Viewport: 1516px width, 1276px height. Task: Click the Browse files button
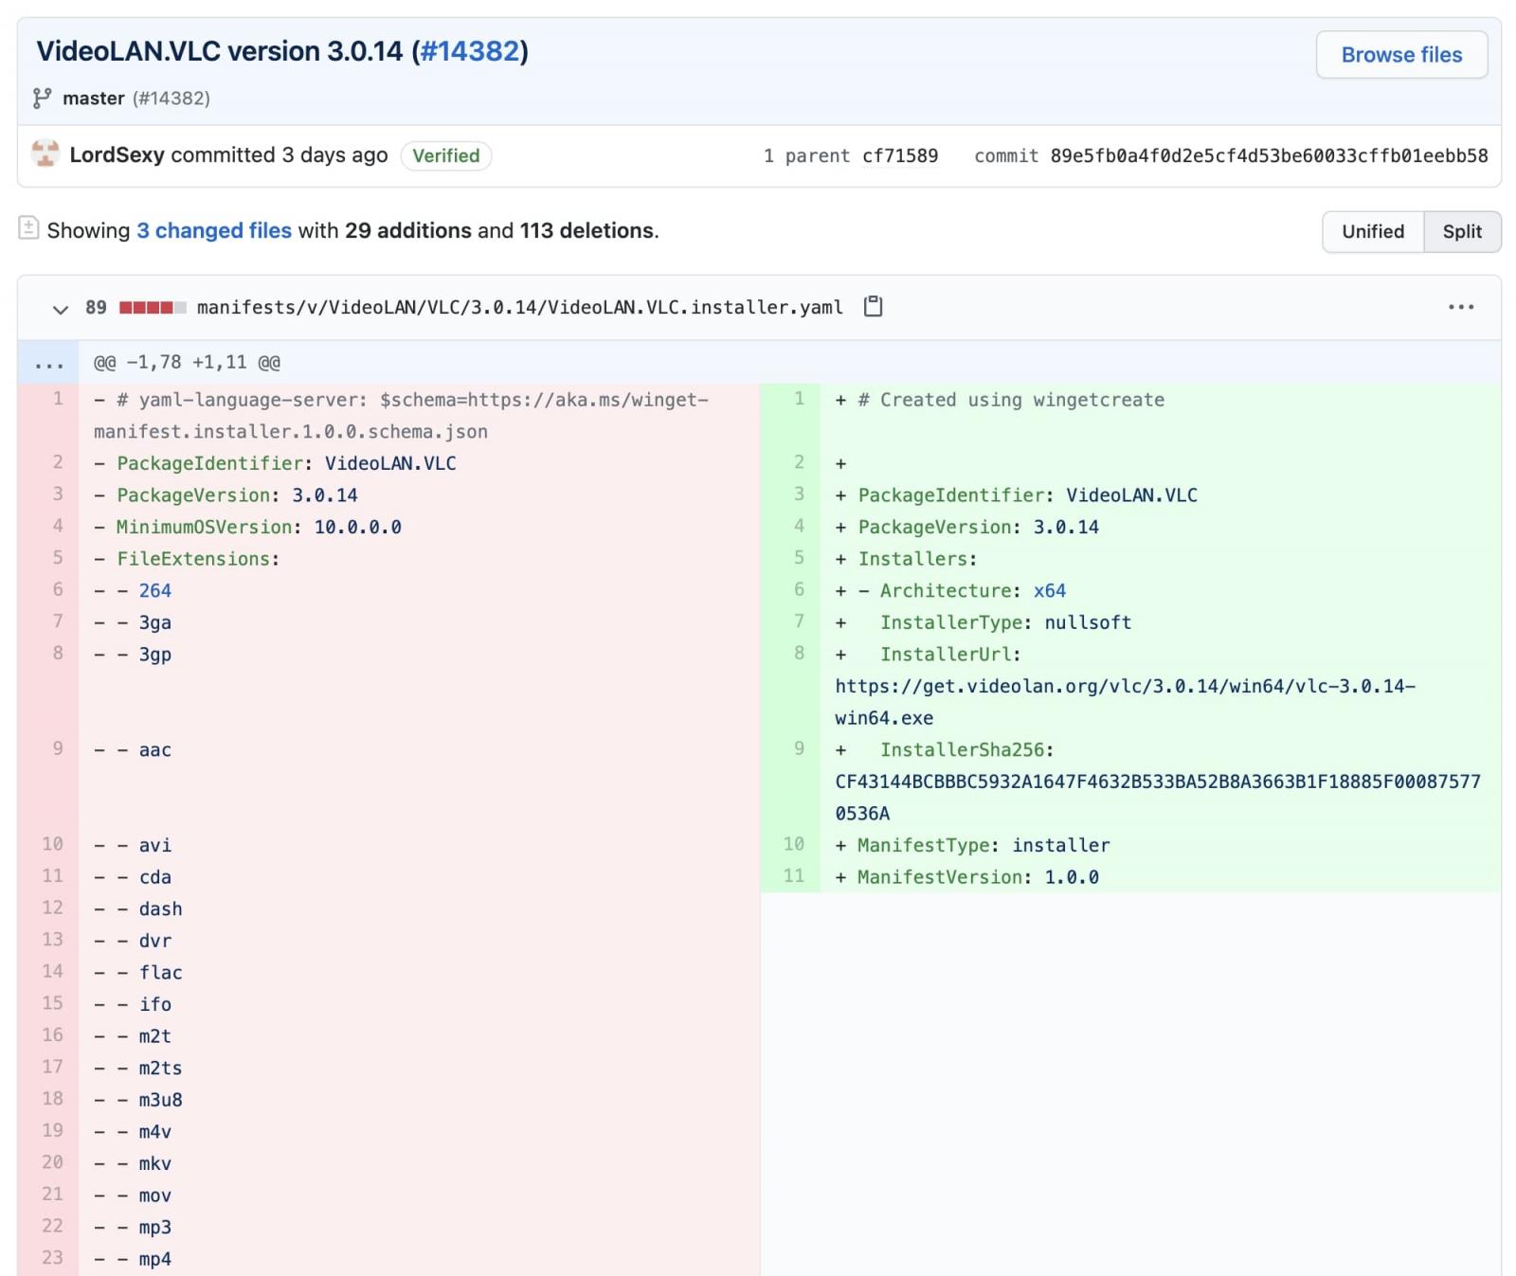point(1401,55)
